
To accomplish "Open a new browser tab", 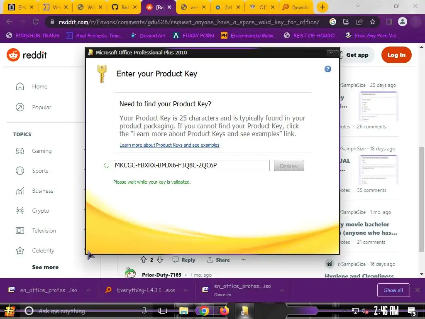I will (322, 7).
